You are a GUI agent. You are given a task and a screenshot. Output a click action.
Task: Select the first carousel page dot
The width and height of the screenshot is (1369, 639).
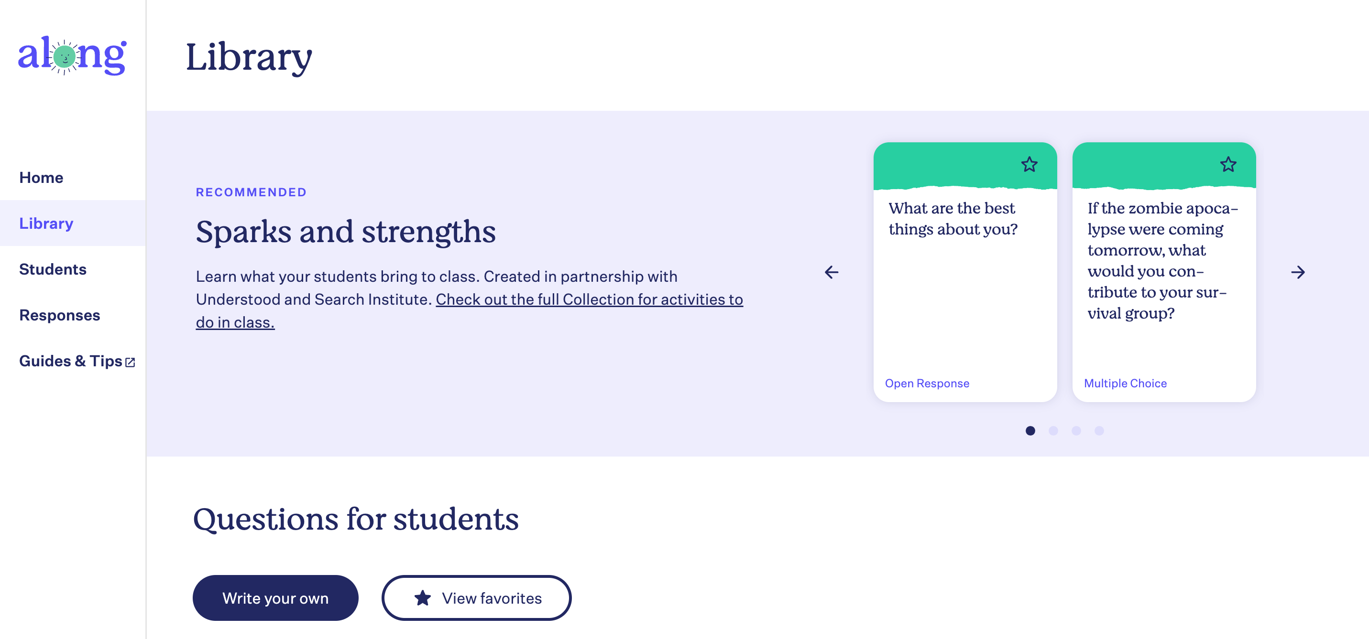click(1030, 431)
